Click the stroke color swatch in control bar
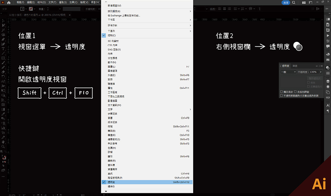This screenshot has width=331, height=196. coord(31,9)
